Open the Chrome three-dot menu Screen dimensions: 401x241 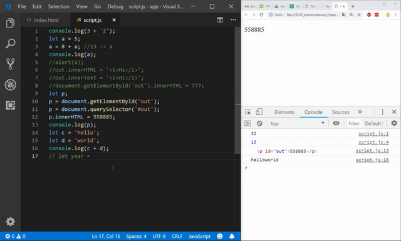[x=395, y=15]
